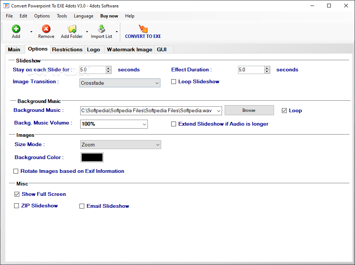Click the green Add icon
The width and height of the screenshot is (355, 265).
pyautogui.click(x=16, y=29)
